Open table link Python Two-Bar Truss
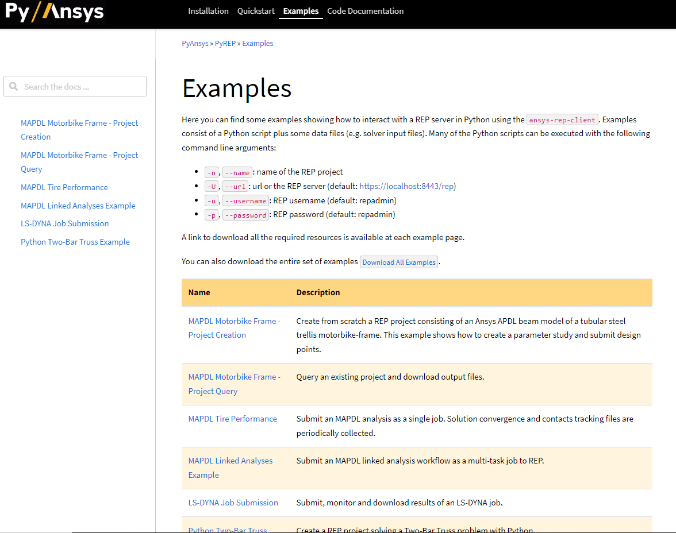The image size is (676, 533). [x=227, y=530]
